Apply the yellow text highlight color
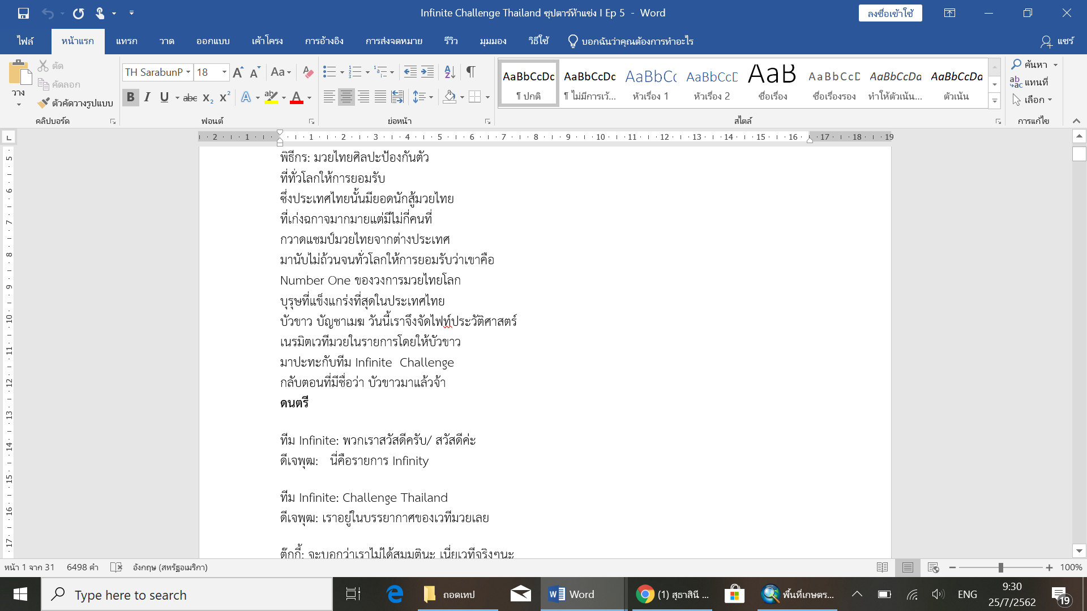Viewport: 1087px width, 611px height. pos(271,97)
